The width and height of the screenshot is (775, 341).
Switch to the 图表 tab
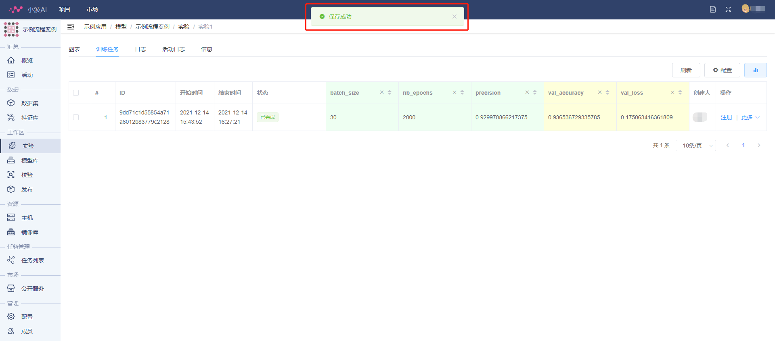tap(74, 49)
